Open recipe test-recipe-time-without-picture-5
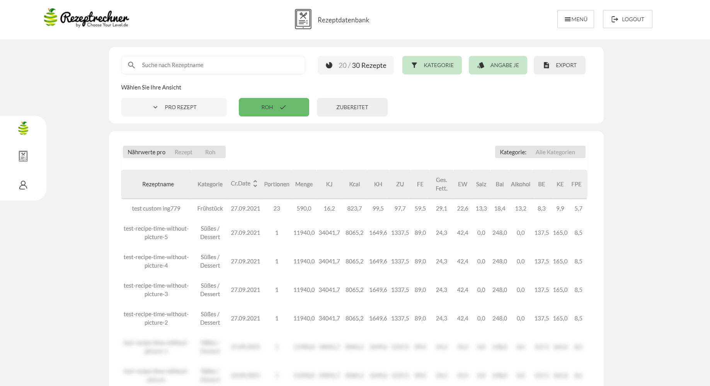Viewport: 710px width, 386px height. tap(156, 233)
